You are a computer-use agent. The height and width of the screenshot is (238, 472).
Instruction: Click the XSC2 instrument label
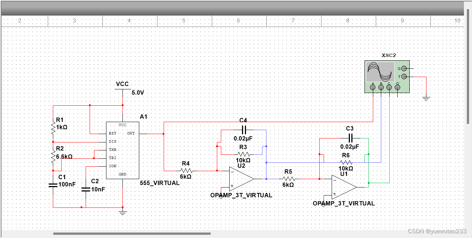pyautogui.click(x=389, y=56)
